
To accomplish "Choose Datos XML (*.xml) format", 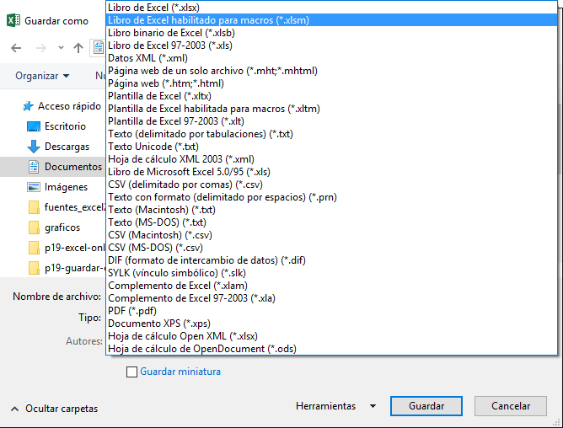I will click(331, 58).
